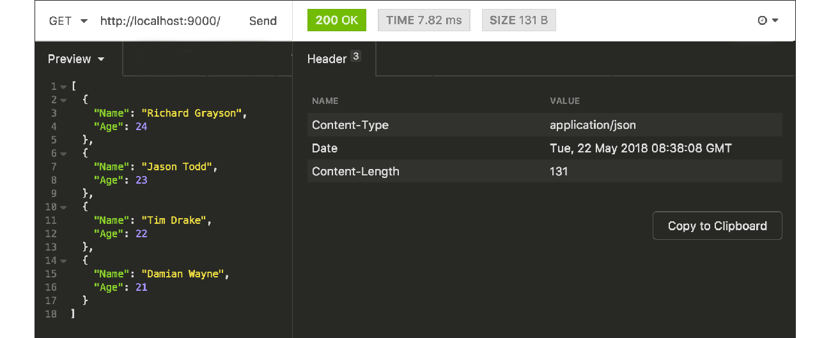Select the "Richard Grayson" value
The width and height of the screenshot is (831, 338).
tap(191, 113)
